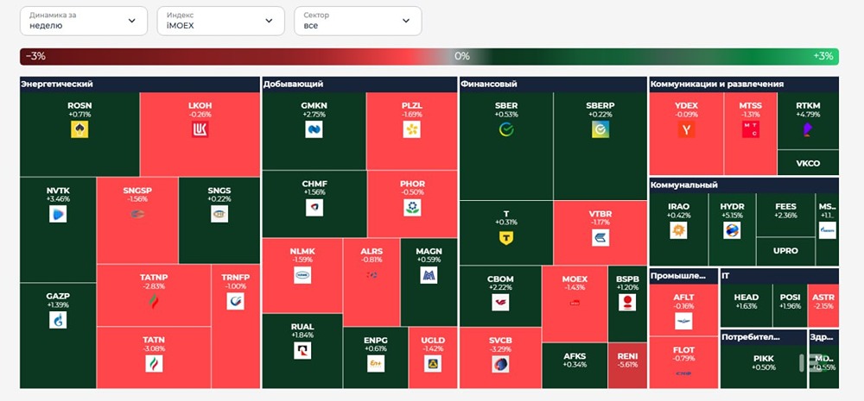
Task: Click the Aeroflot AFLT logo icon
Action: (683, 322)
